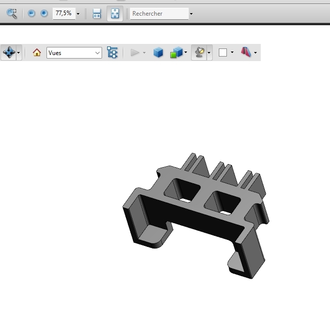Switch projection with the blue cube icon

158,53
